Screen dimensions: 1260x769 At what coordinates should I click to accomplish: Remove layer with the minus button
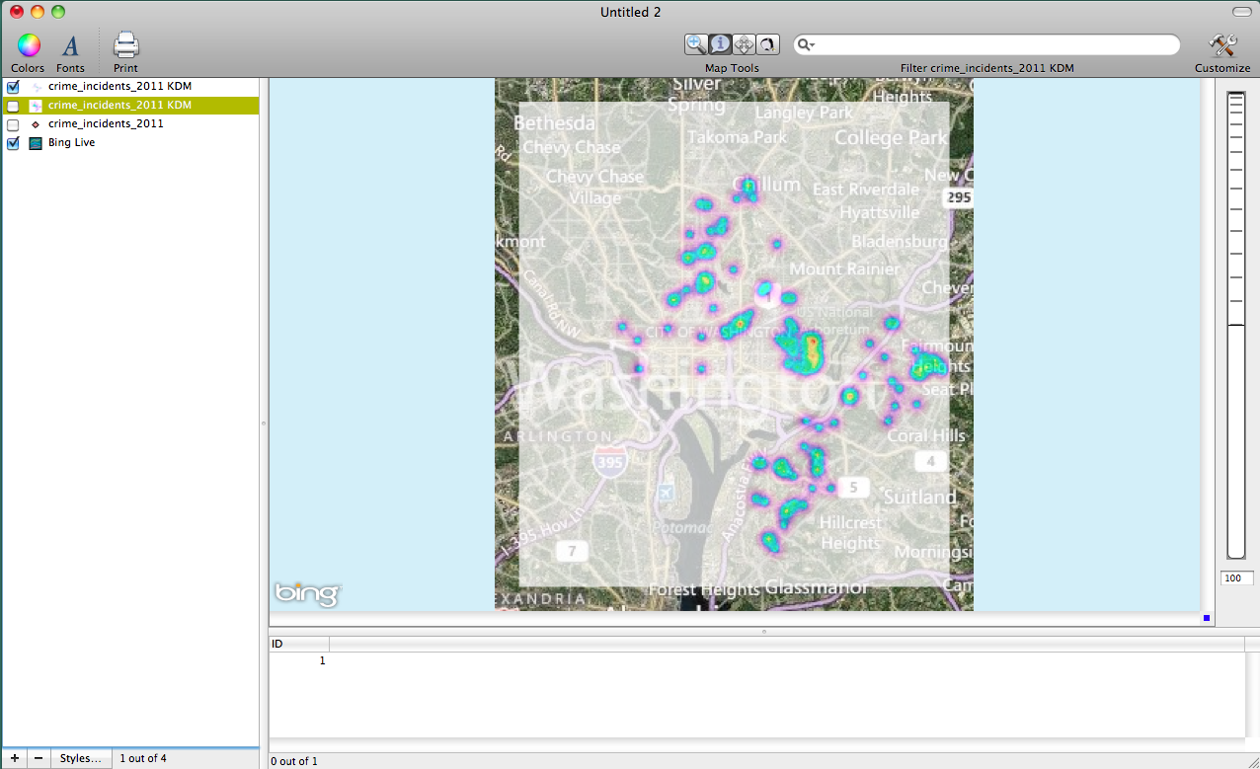pos(38,758)
